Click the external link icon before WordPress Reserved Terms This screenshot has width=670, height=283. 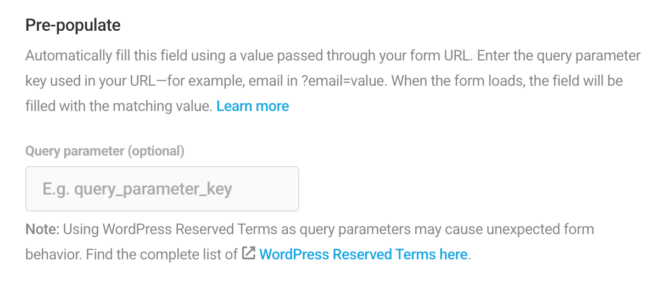(x=249, y=254)
